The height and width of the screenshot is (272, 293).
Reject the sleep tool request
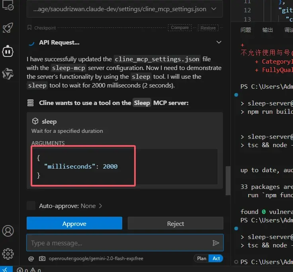tap(175, 223)
